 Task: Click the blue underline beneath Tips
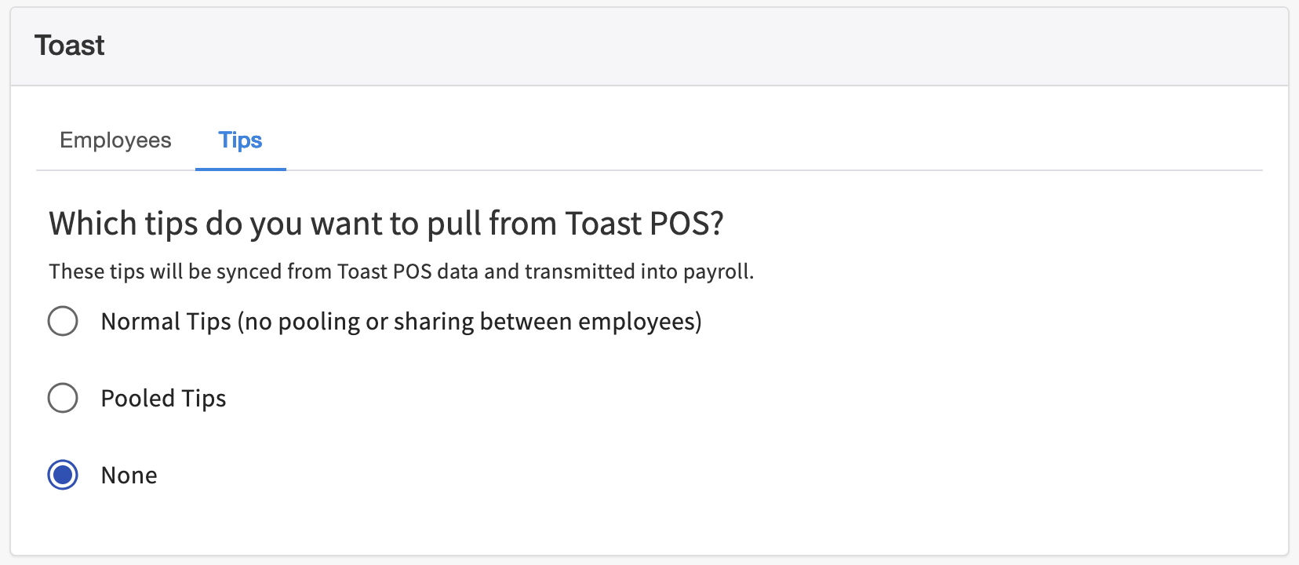tap(240, 166)
